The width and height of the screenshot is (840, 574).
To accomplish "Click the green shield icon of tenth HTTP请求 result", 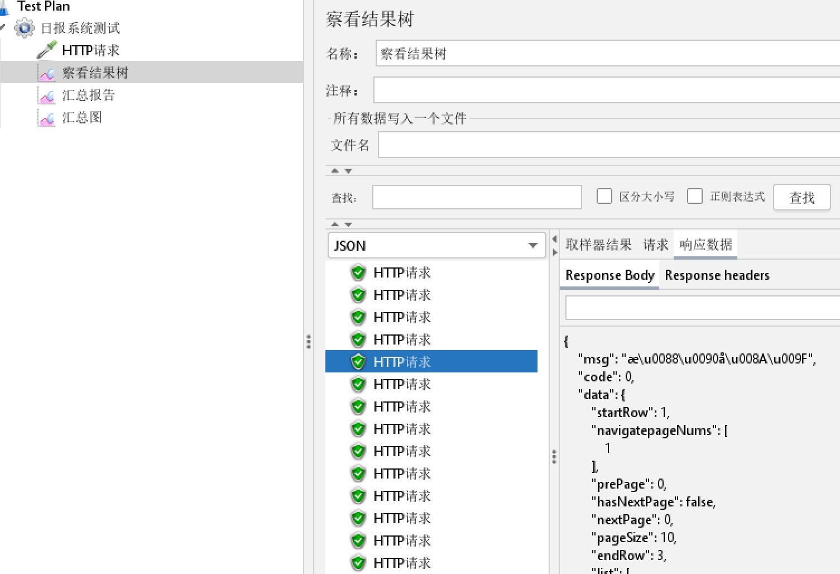I will click(358, 473).
